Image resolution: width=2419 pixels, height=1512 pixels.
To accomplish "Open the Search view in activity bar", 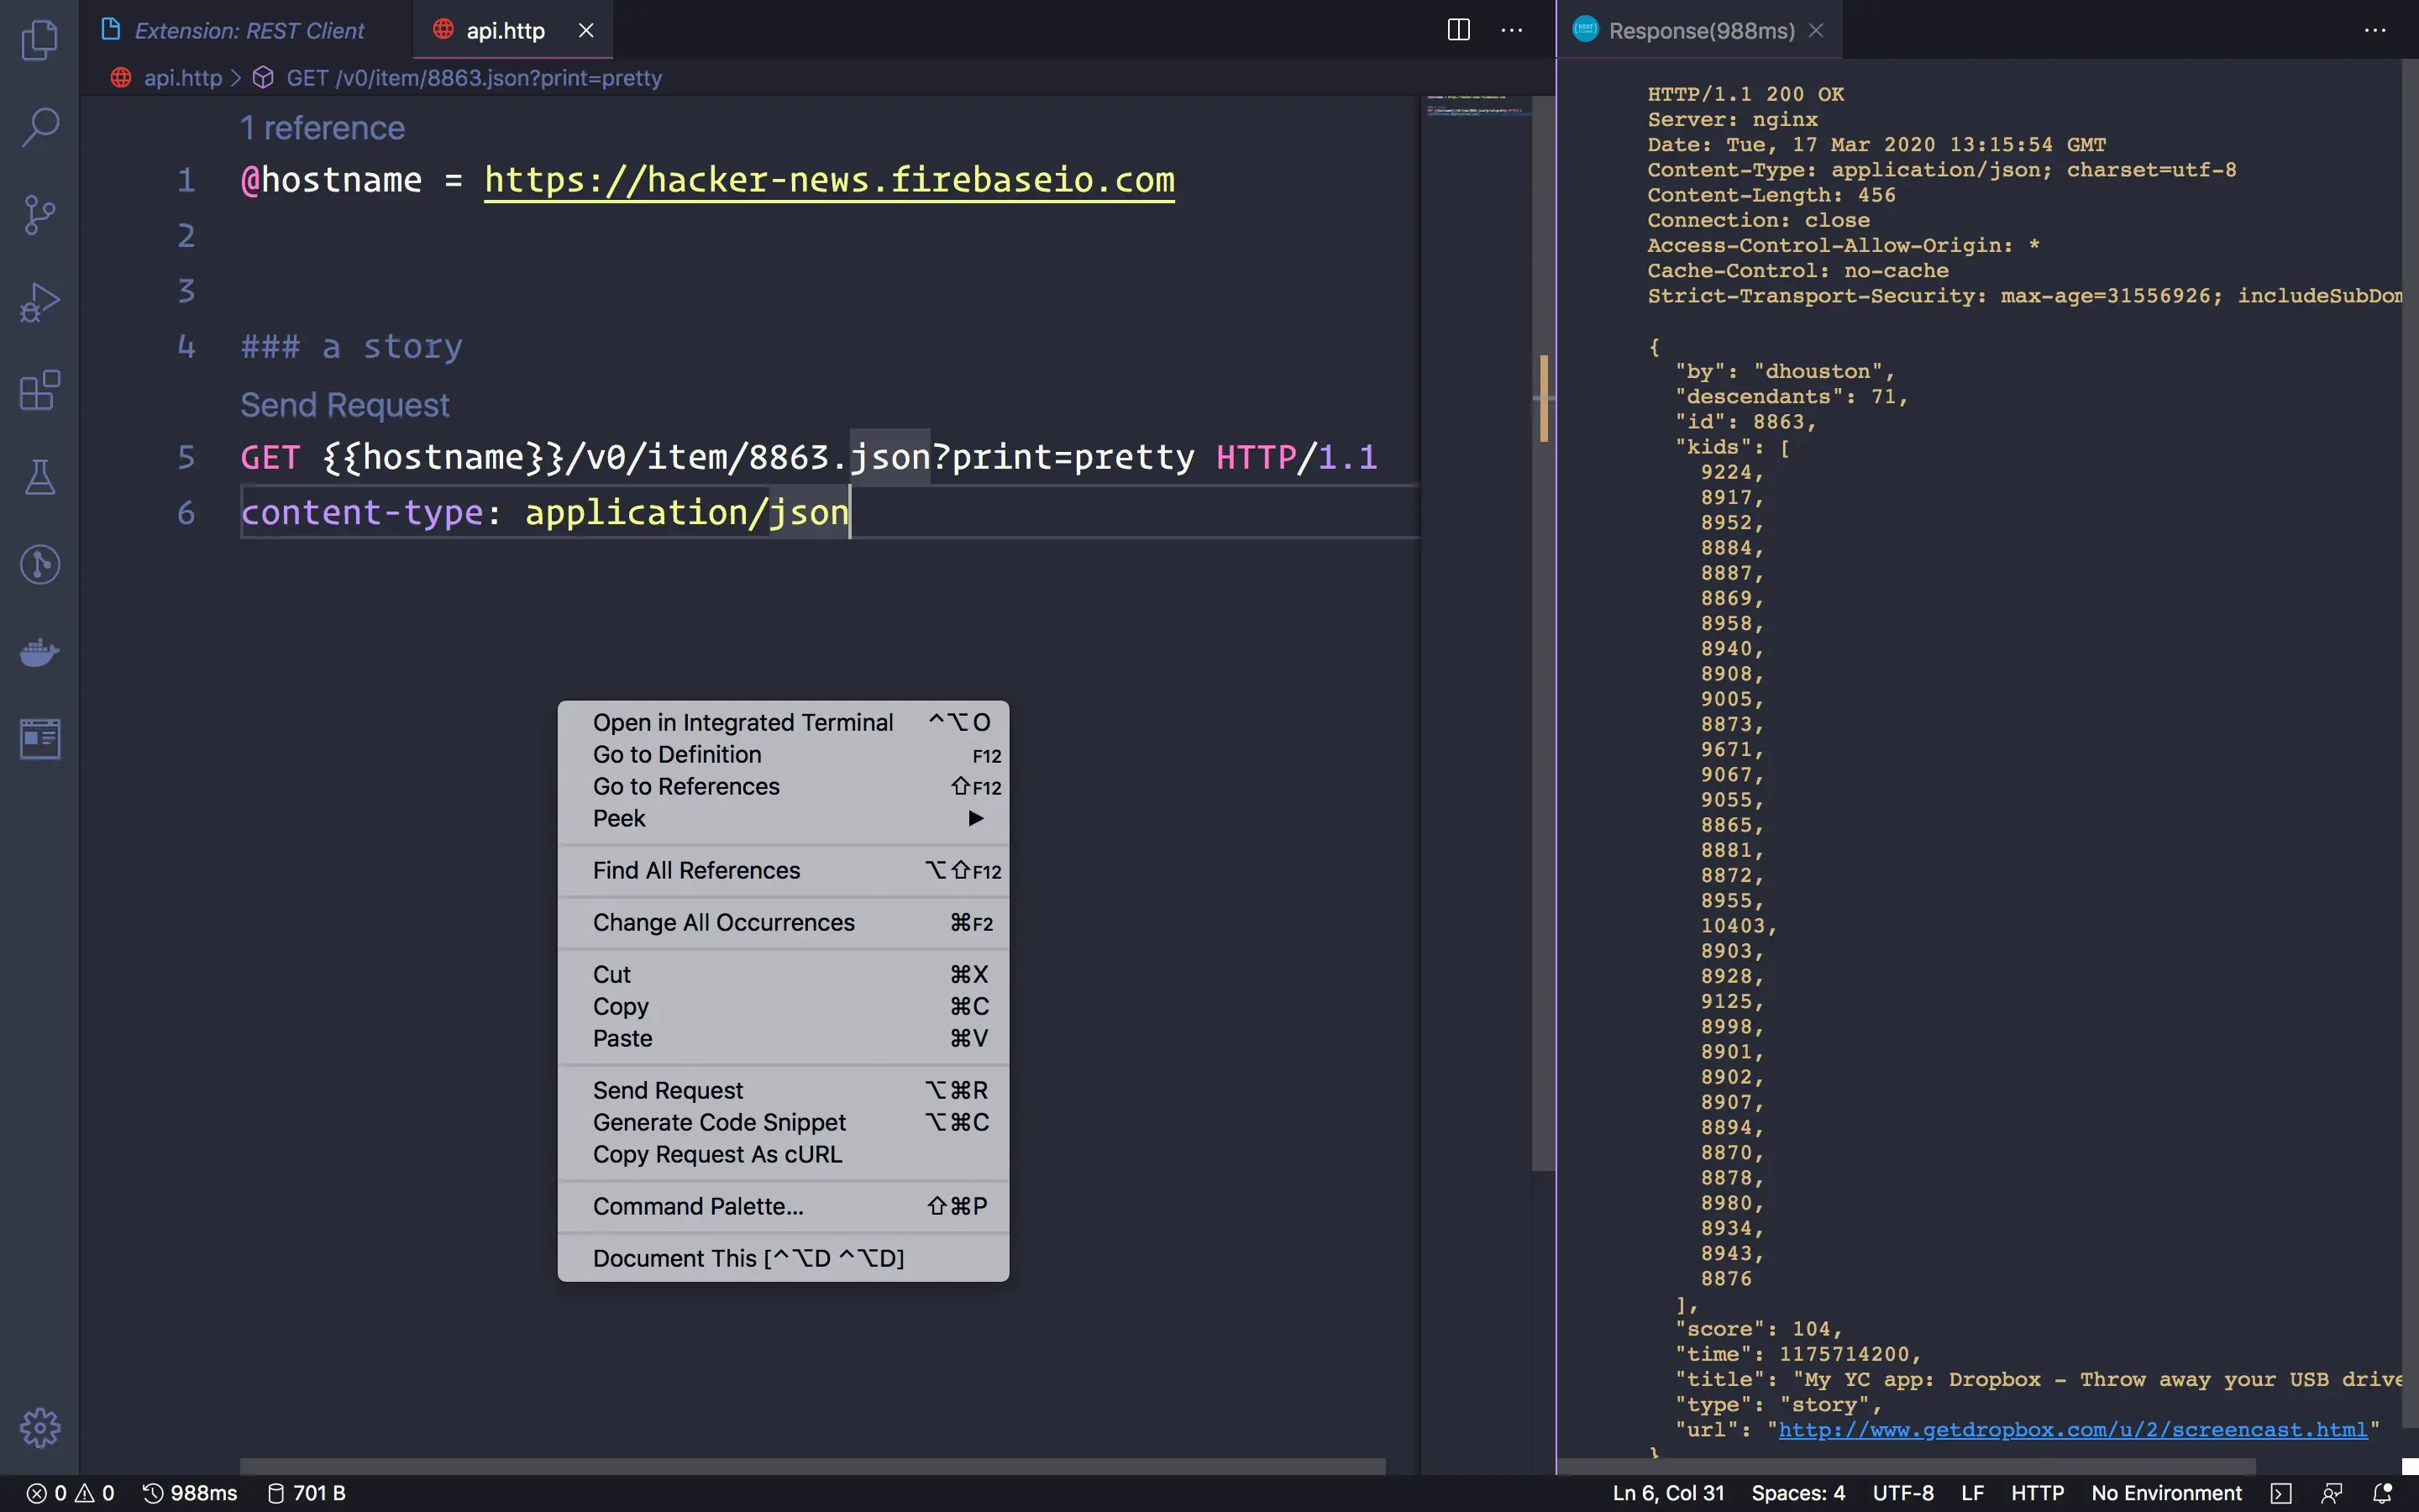I will [x=40, y=127].
